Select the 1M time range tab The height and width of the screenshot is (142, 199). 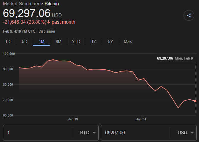42,42
